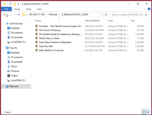This screenshot has height=115, width=152.
Task: Switch to large icons view layout
Action: [x=148, y=112]
